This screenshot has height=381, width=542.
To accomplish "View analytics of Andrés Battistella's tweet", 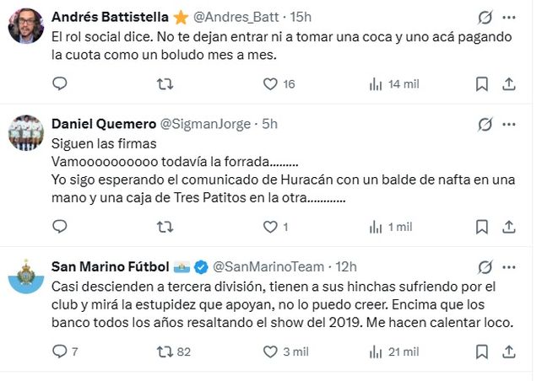I will click(377, 83).
